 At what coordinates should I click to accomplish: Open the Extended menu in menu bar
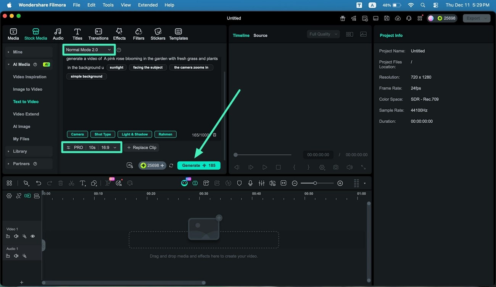(148, 5)
